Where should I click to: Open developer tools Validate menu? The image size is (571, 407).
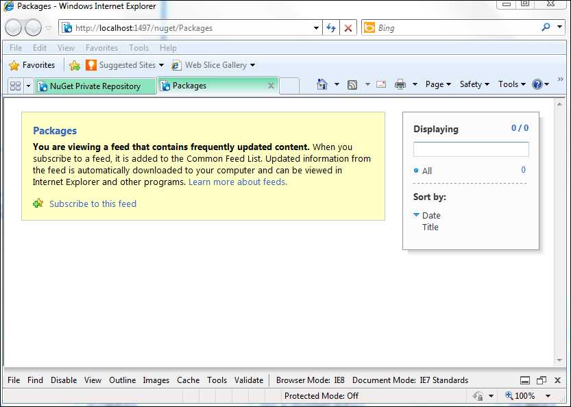coord(249,380)
